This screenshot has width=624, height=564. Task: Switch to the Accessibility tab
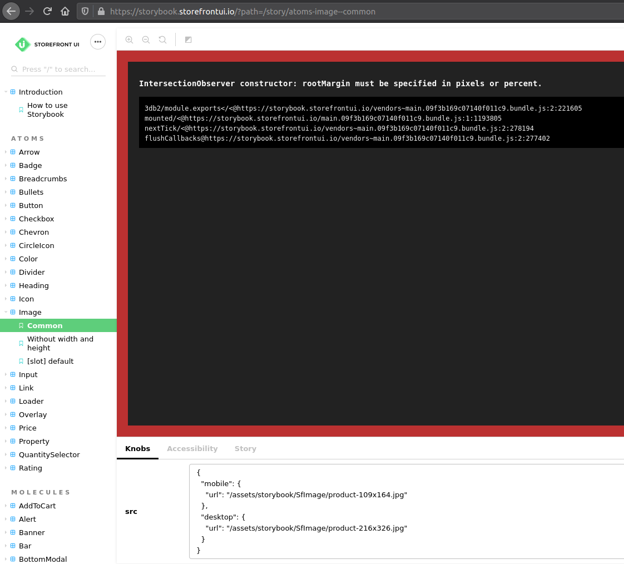click(x=192, y=448)
